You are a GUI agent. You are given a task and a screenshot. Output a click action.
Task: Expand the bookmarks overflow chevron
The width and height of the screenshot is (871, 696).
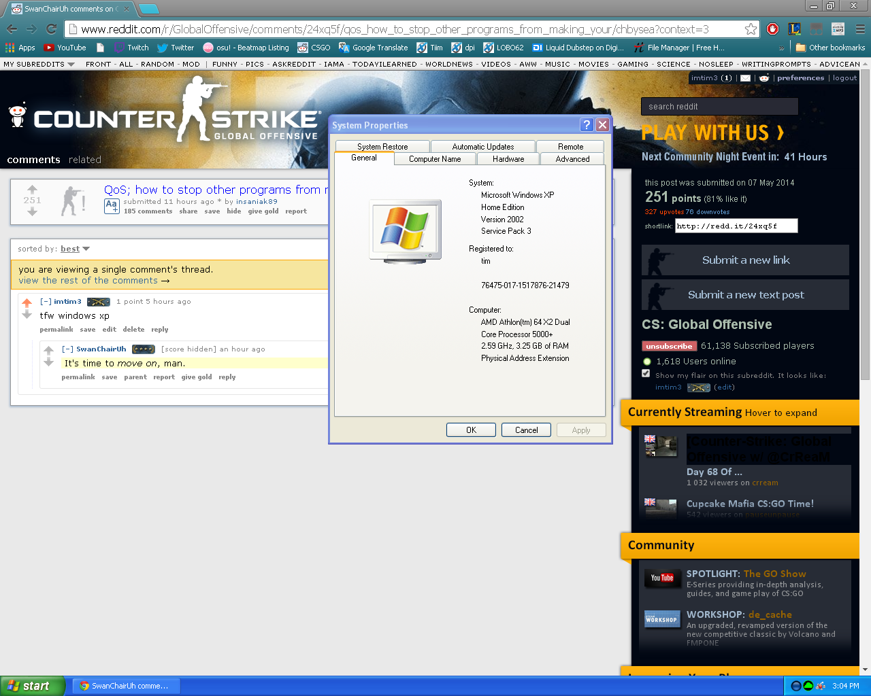coord(781,48)
